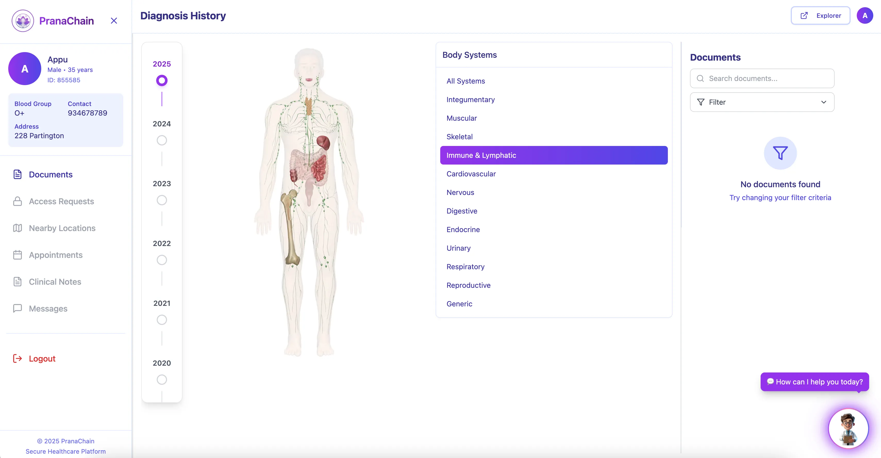
Task: Open Clinical Notes in the sidebar
Action: coord(55,282)
